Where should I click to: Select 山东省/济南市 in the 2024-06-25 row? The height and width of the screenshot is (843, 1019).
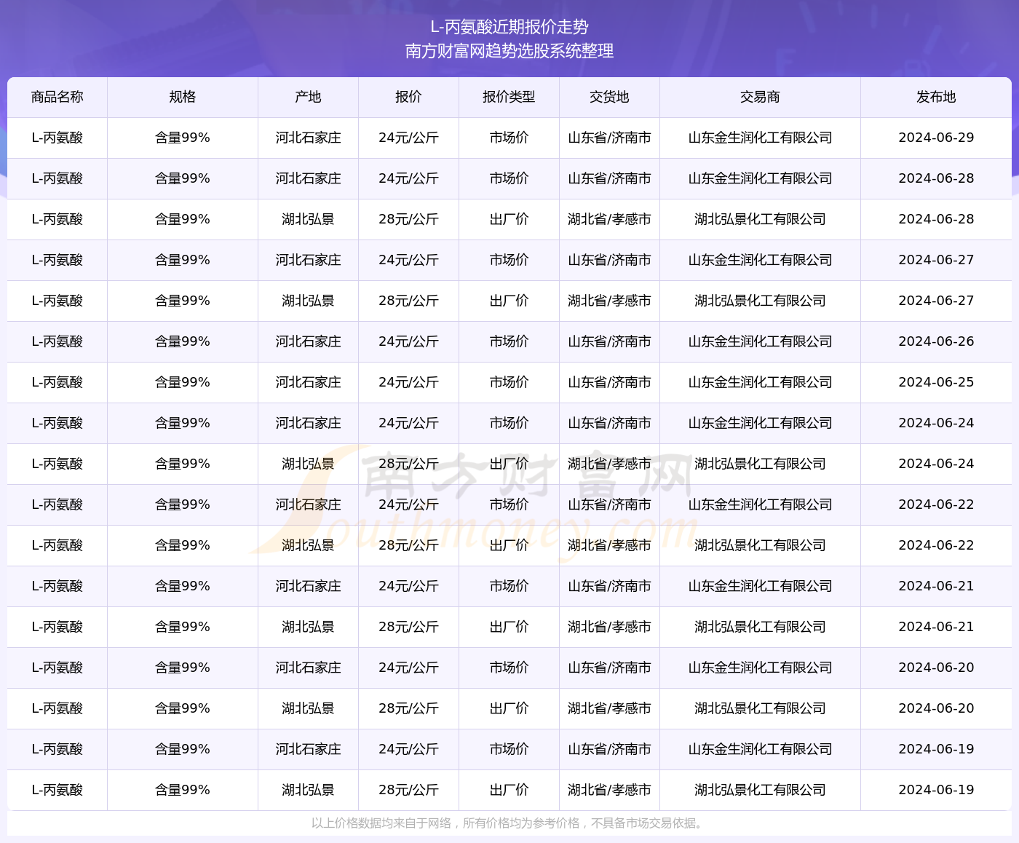(609, 382)
